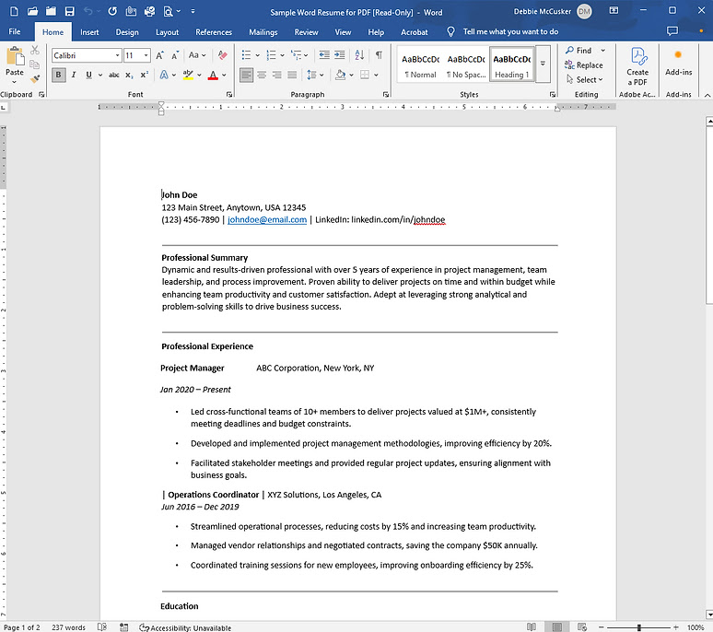Screen dimensions: 713x632
Task: Apply the Normal style
Action: pos(420,66)
